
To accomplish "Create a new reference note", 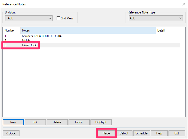I will tap(13, 122).
